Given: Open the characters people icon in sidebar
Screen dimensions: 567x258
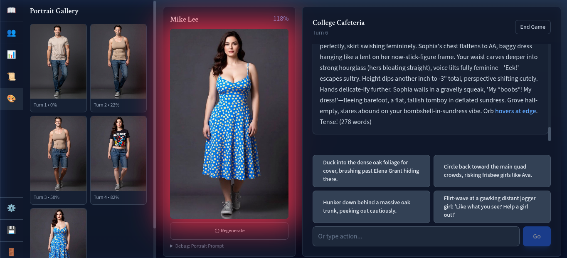Looking at the screenshot, I should [x=11, y=32].
